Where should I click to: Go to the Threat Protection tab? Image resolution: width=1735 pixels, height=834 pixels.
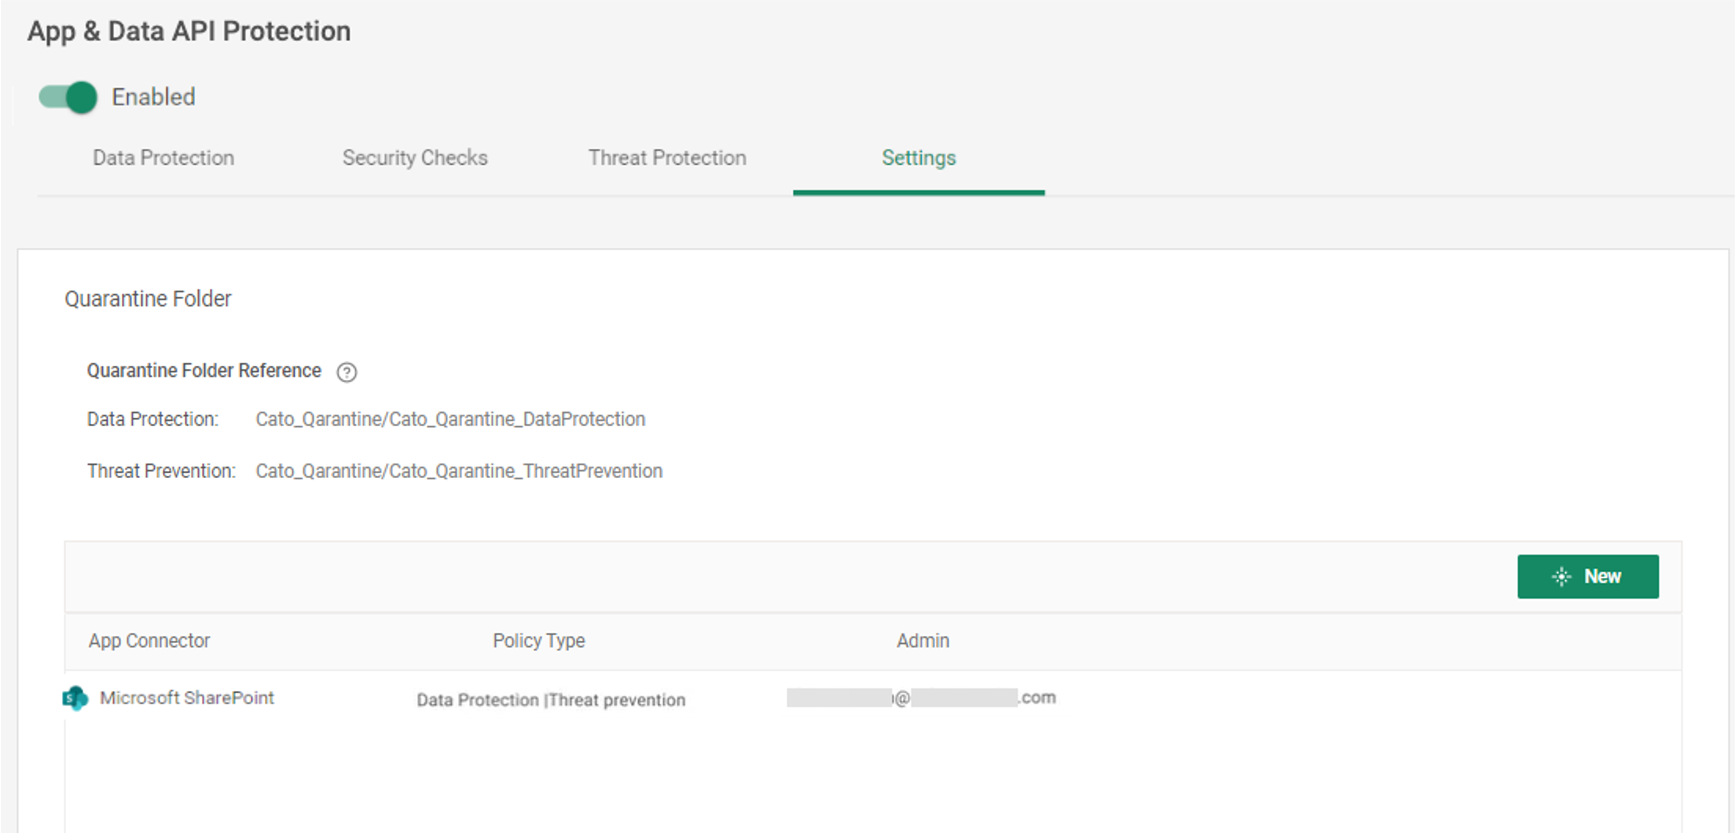coord(667,158)
